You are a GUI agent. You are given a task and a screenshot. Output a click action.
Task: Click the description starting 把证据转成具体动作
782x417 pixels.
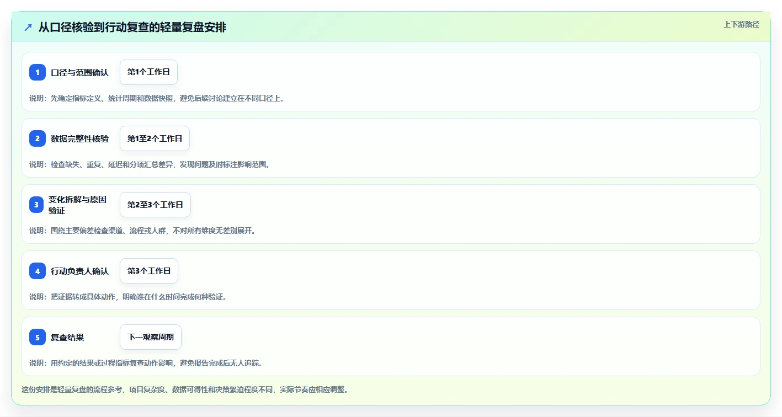(x=128, y=297)
